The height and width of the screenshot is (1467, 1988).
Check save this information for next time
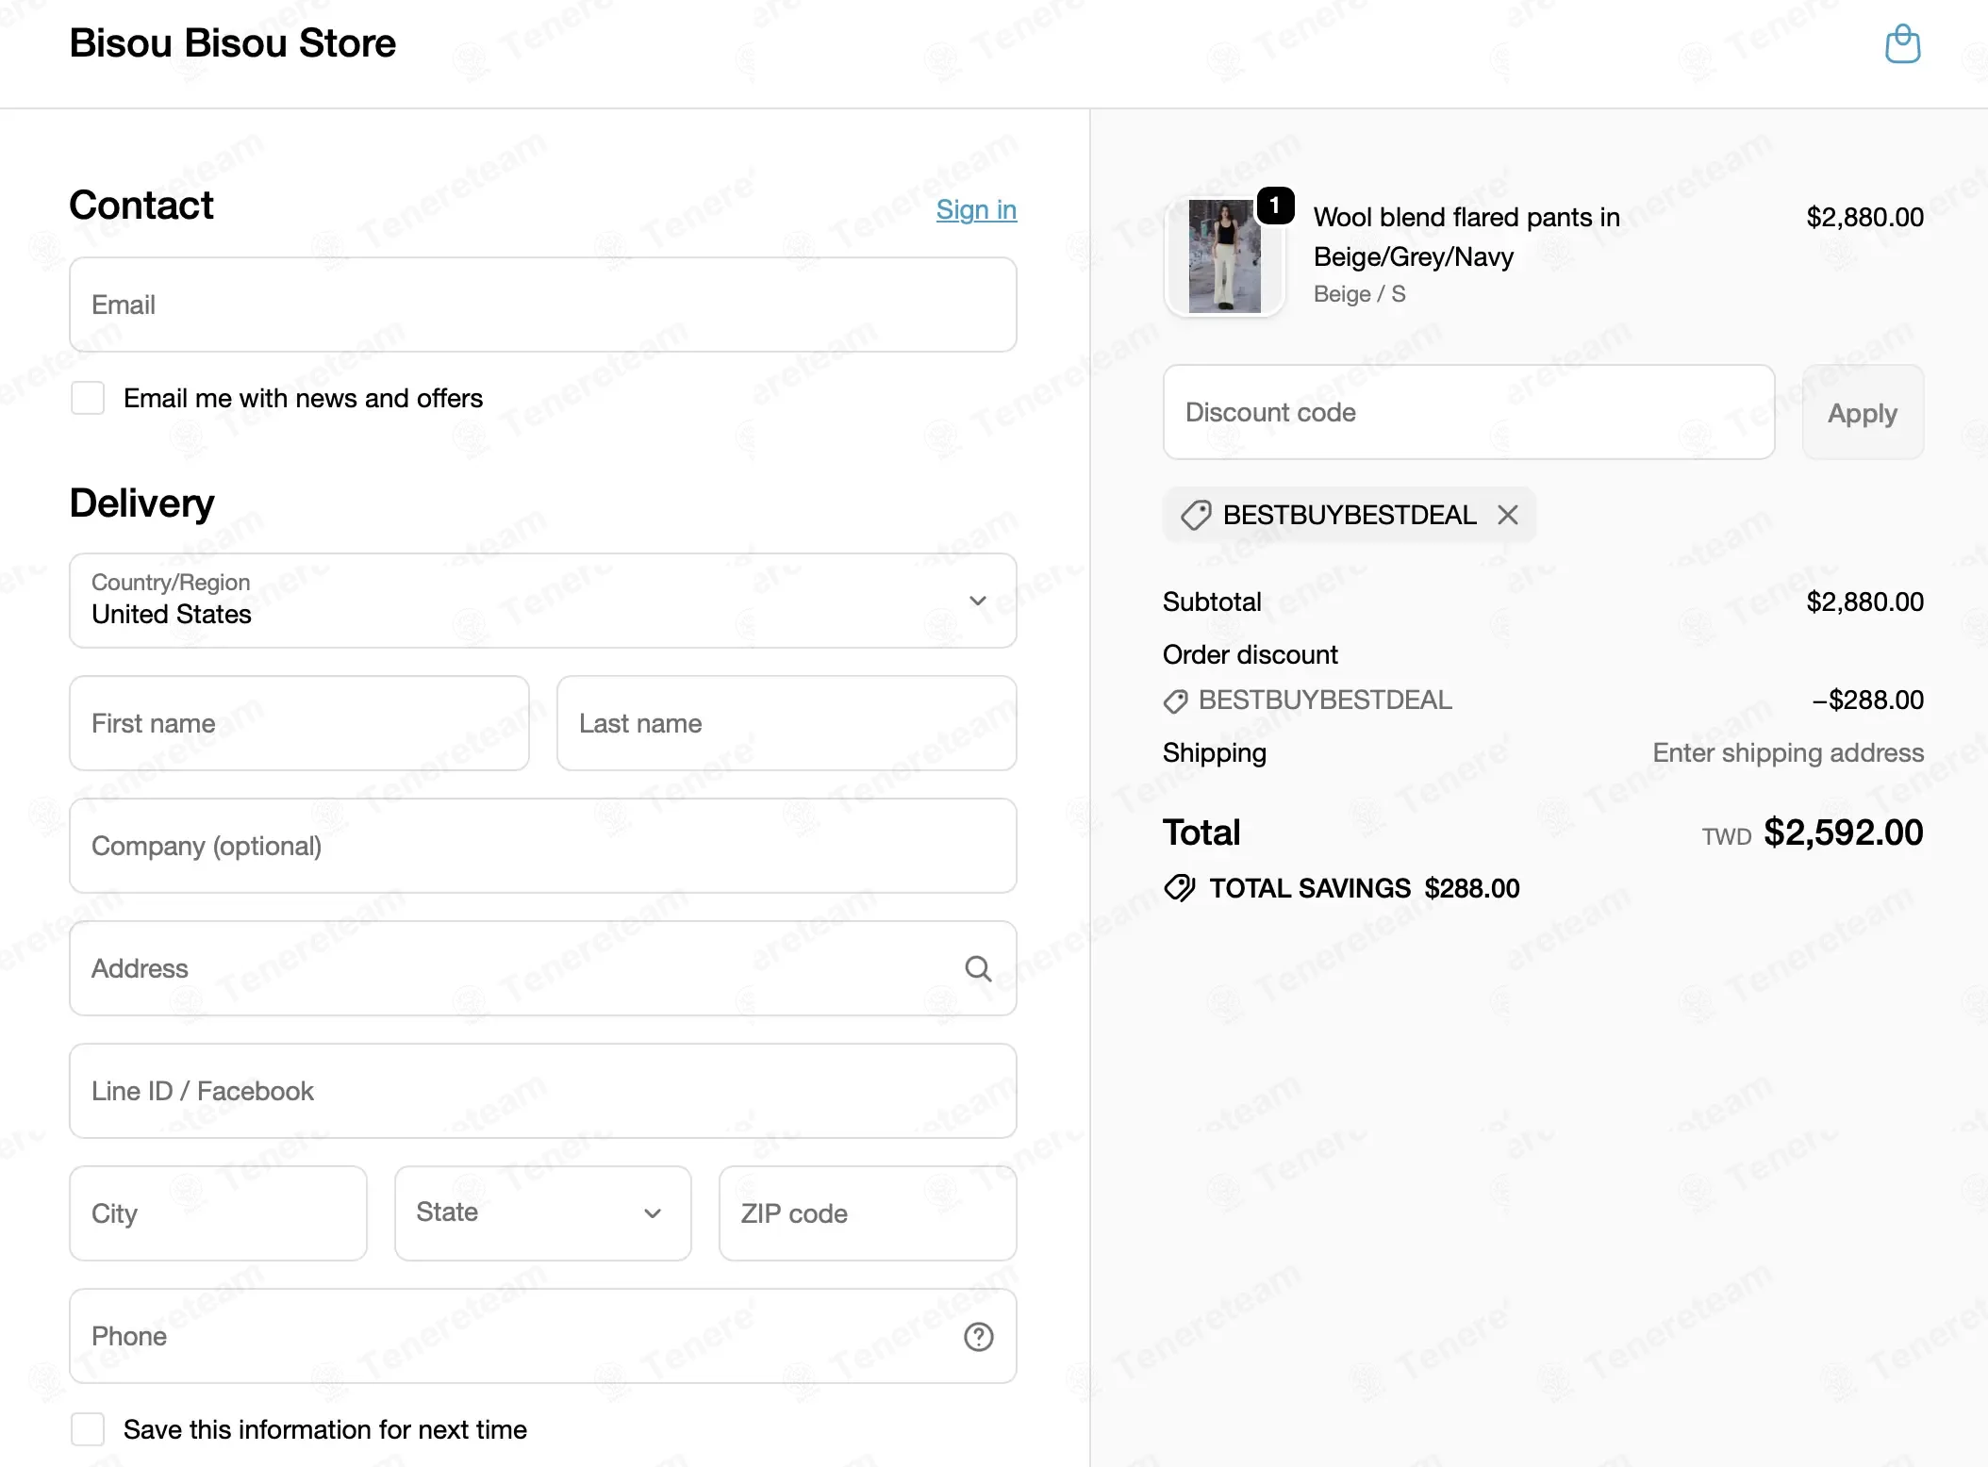pyautogui.click(x=88, y=1429)
